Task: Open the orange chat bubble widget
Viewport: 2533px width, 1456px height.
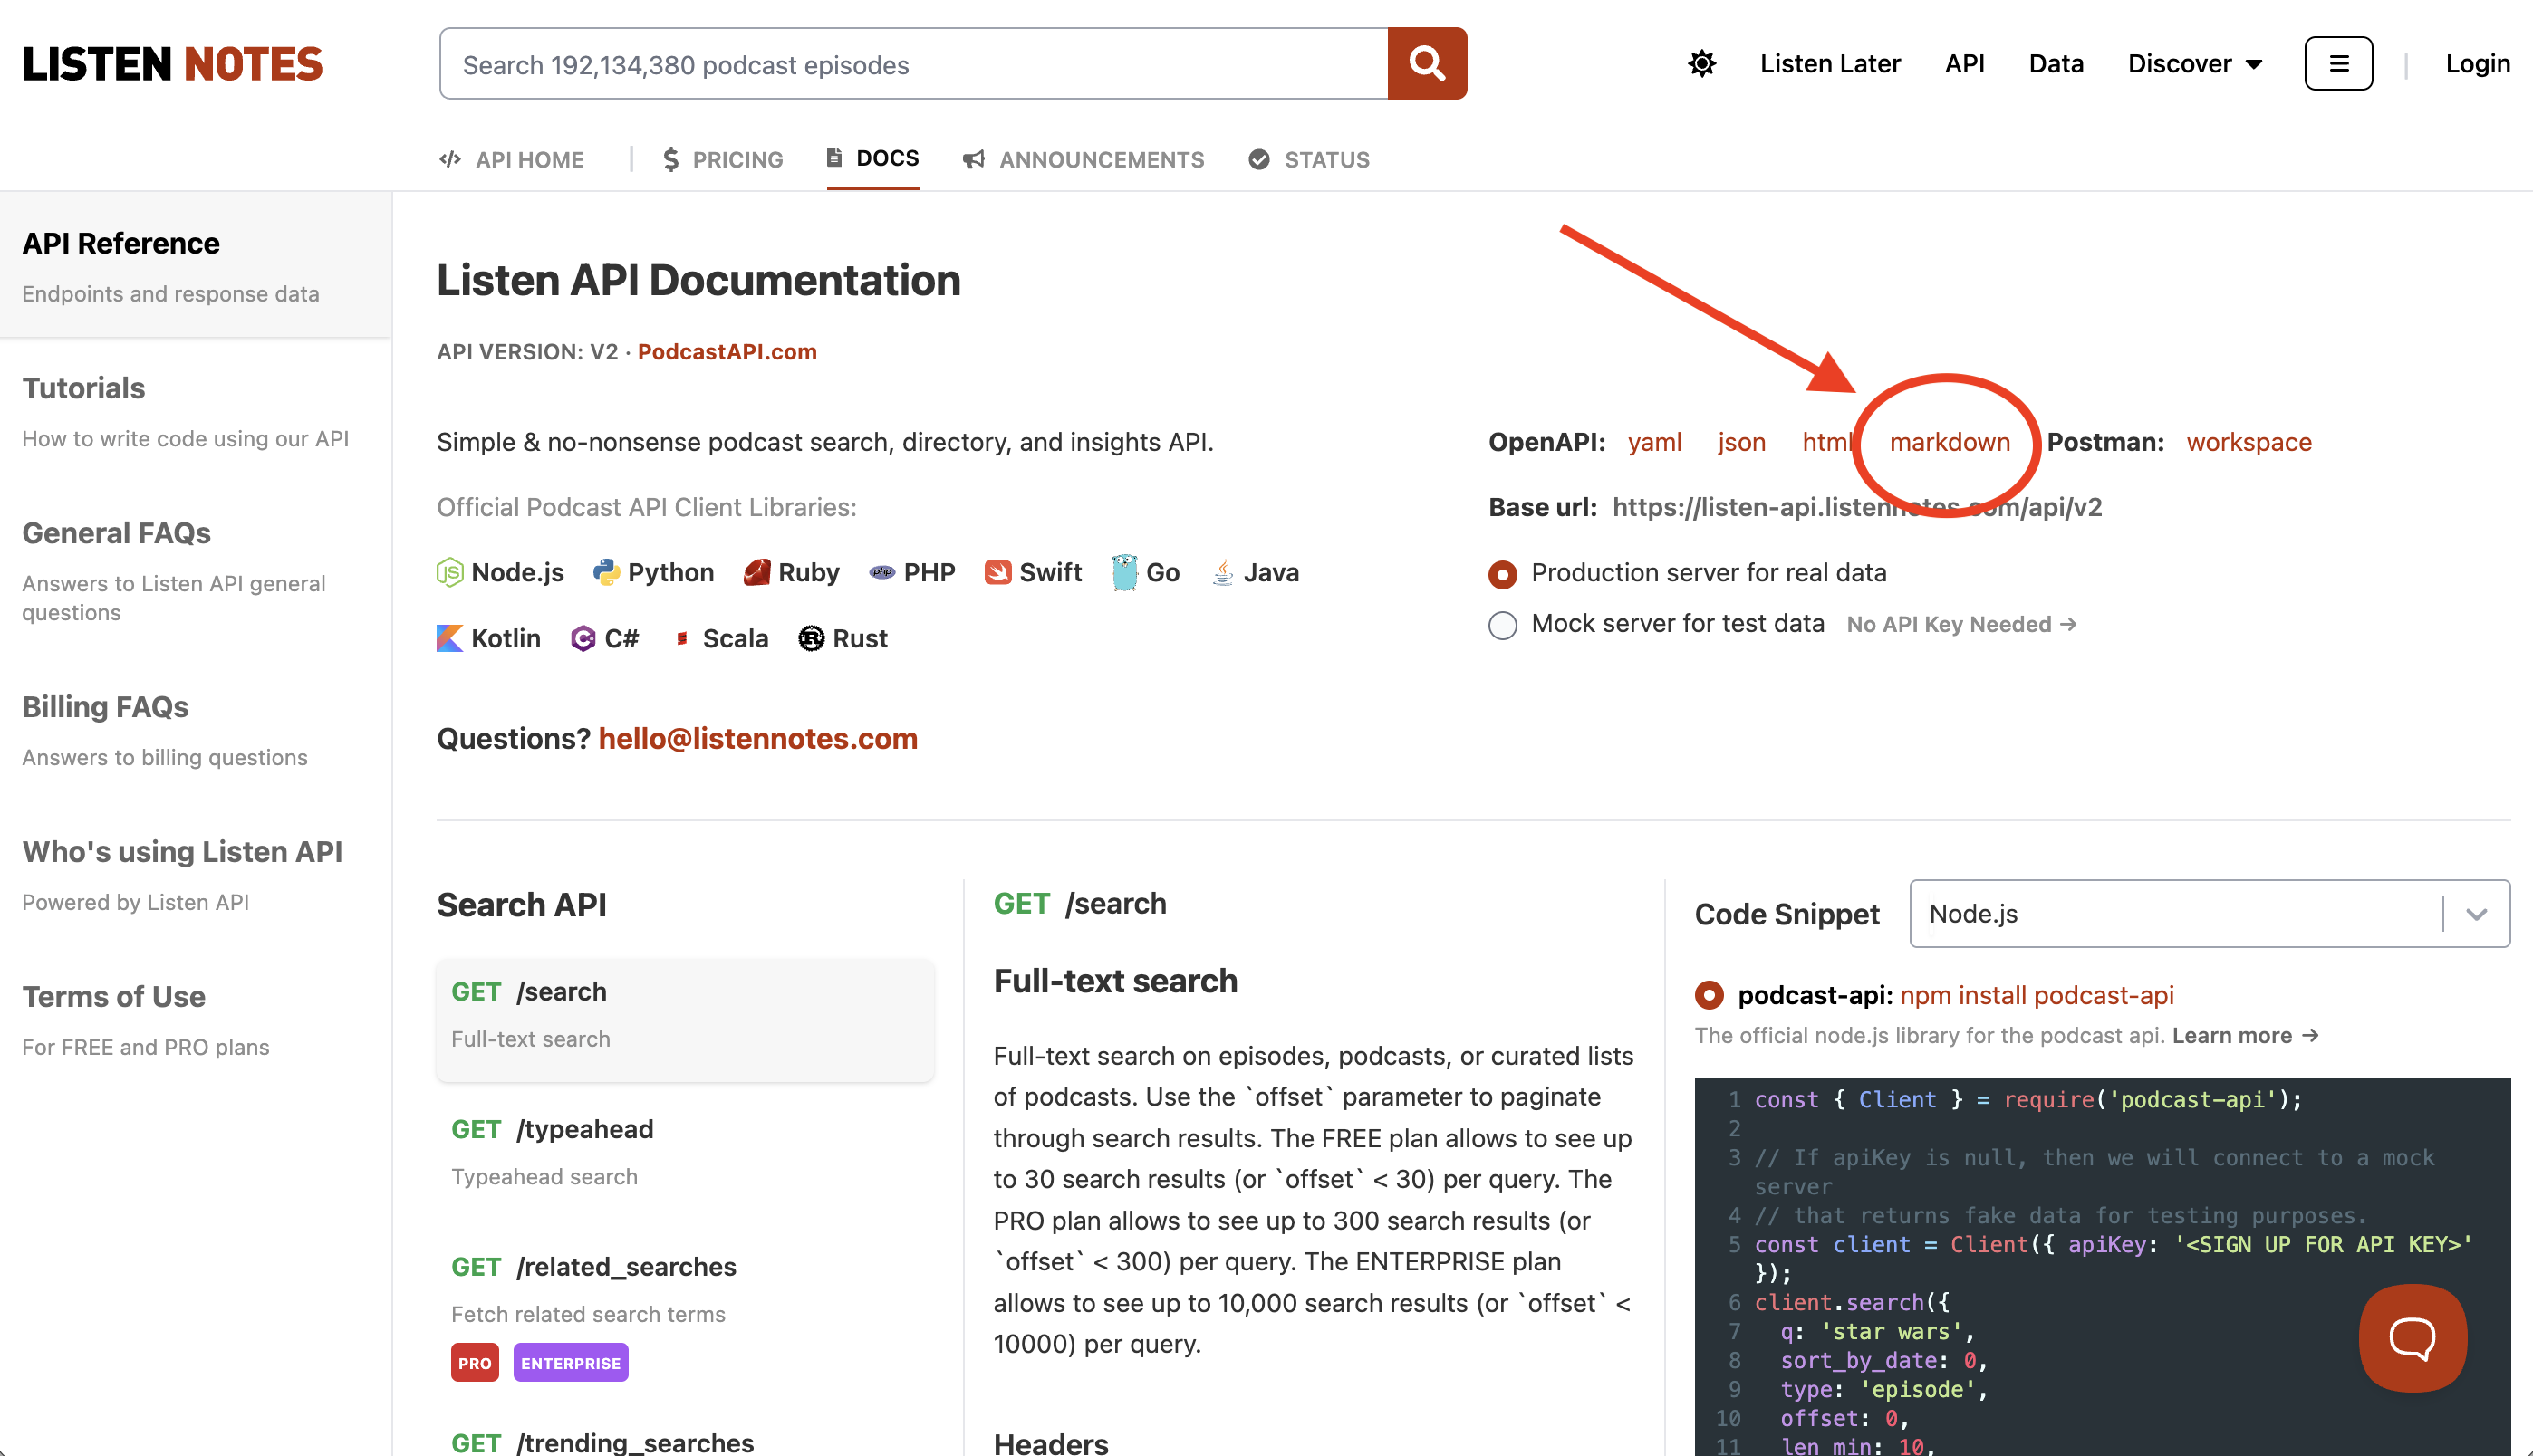Action: (2412, 1337)
